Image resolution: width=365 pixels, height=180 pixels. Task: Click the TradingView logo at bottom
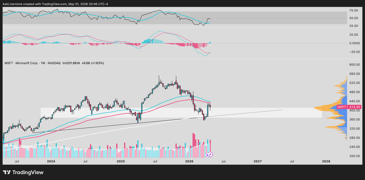(x=23, y=172)
